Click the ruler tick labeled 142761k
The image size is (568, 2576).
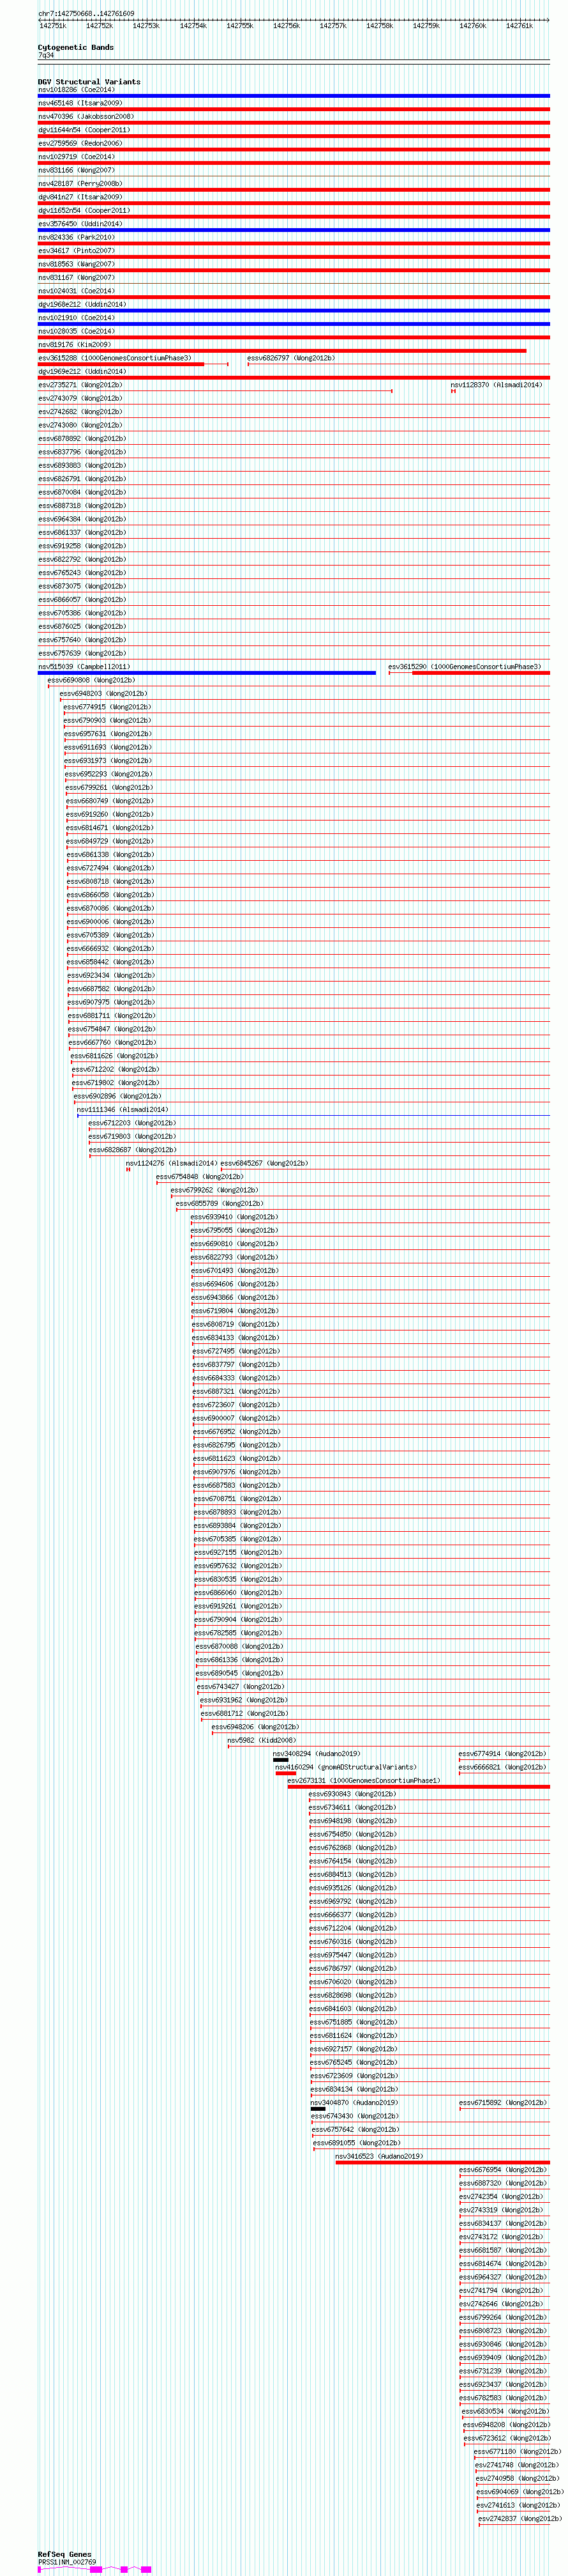point(519,26)
